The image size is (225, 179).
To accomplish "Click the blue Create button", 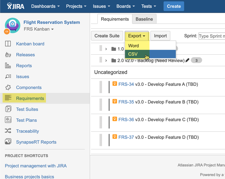I will point(174,6).
